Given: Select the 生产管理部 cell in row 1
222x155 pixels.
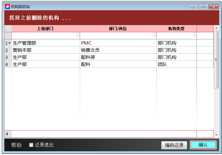Looking at the screenshot, I should (46, 43).
